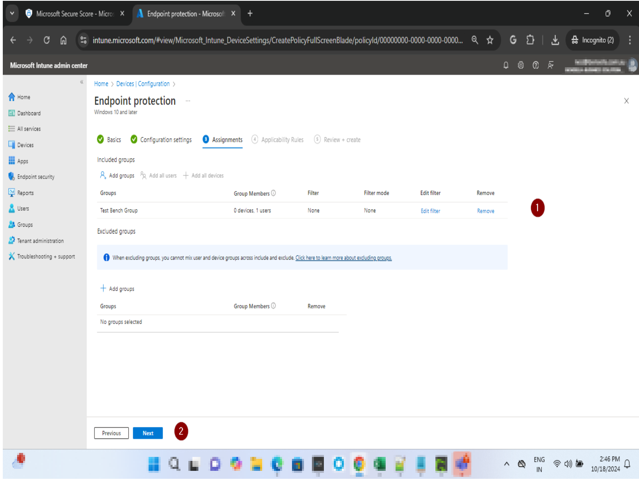Show hidden system tray icons
Screen dimensions: 639x482
506,464
